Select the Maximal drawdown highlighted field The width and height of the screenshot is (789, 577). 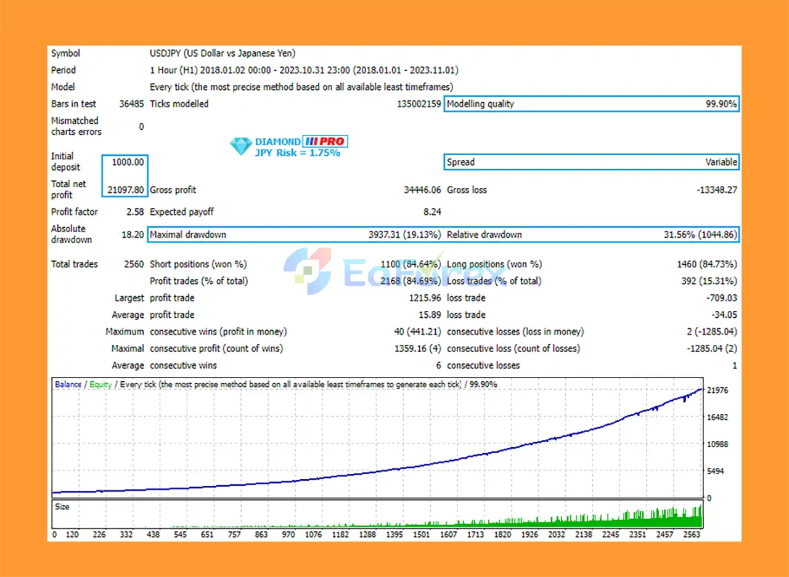tap(295, 235)
